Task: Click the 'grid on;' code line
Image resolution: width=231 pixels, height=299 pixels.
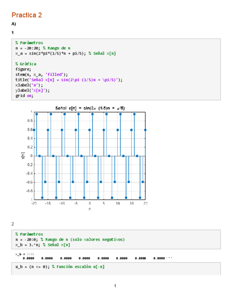Action: tap(24, 96)
